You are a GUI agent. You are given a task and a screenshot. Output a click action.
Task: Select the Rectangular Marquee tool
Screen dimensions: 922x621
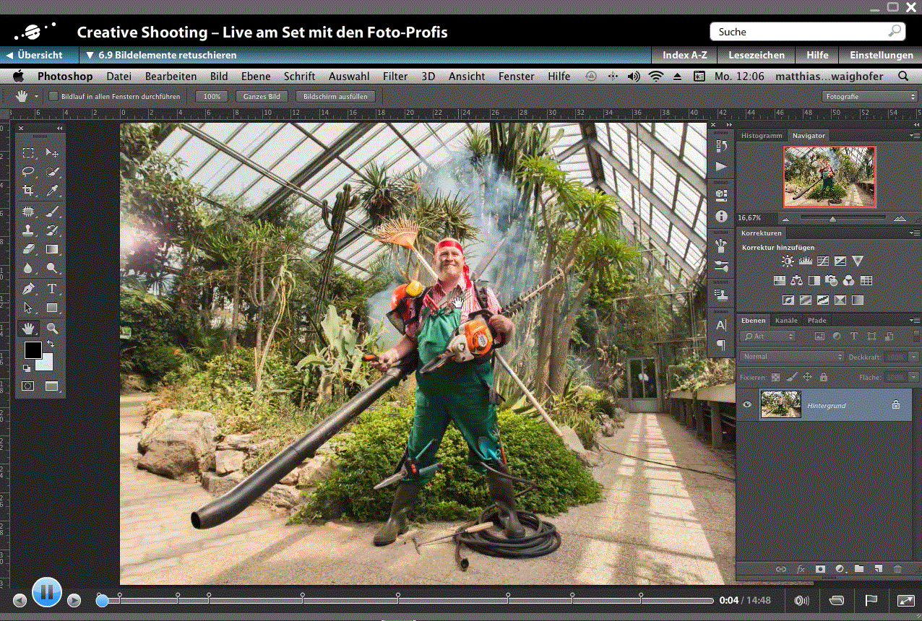[28, 152]
